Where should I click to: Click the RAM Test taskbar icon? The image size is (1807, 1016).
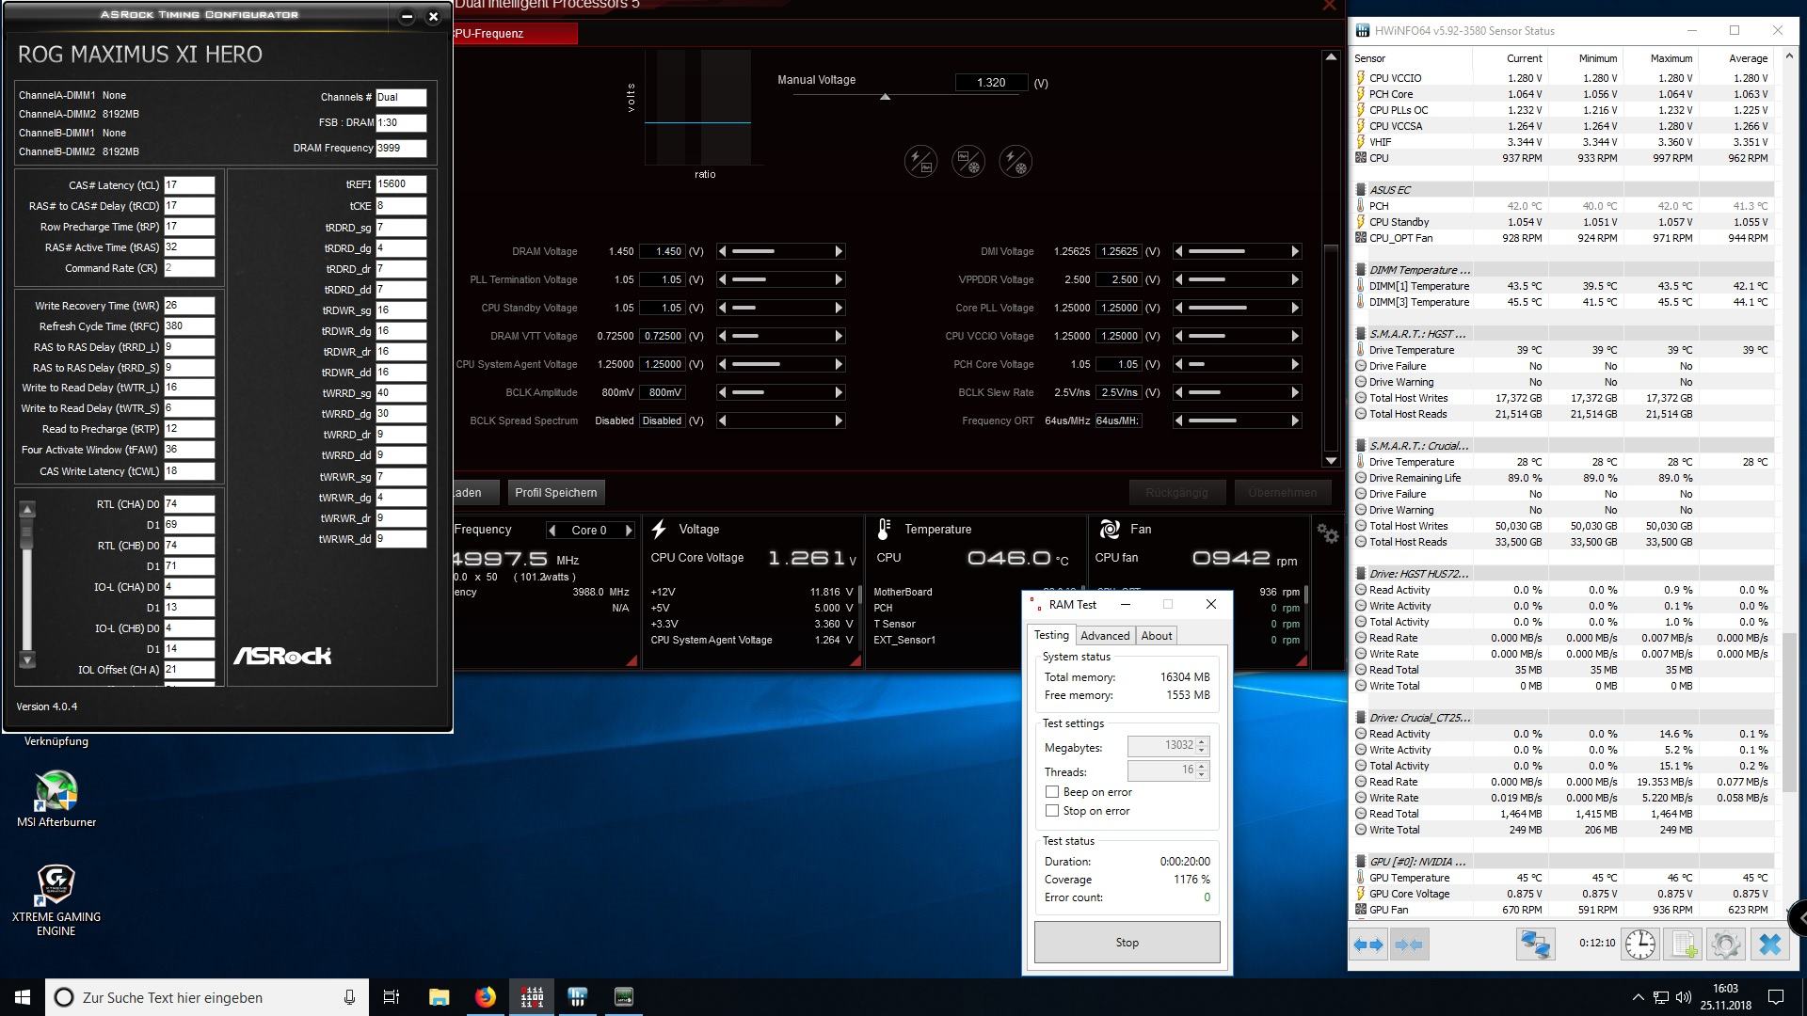tap(532, 997)
